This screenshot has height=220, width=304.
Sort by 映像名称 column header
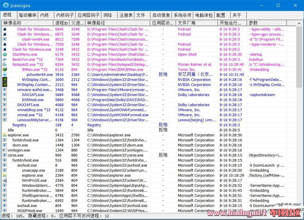(x=28, y=23)
